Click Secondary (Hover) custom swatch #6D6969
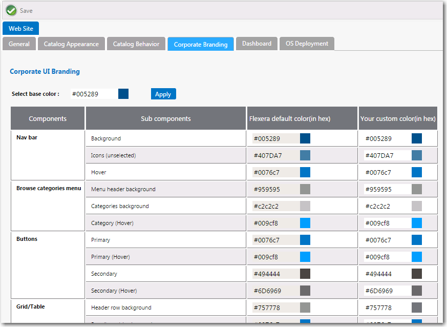Screen dimensions: 447x327 click(416, 290)
